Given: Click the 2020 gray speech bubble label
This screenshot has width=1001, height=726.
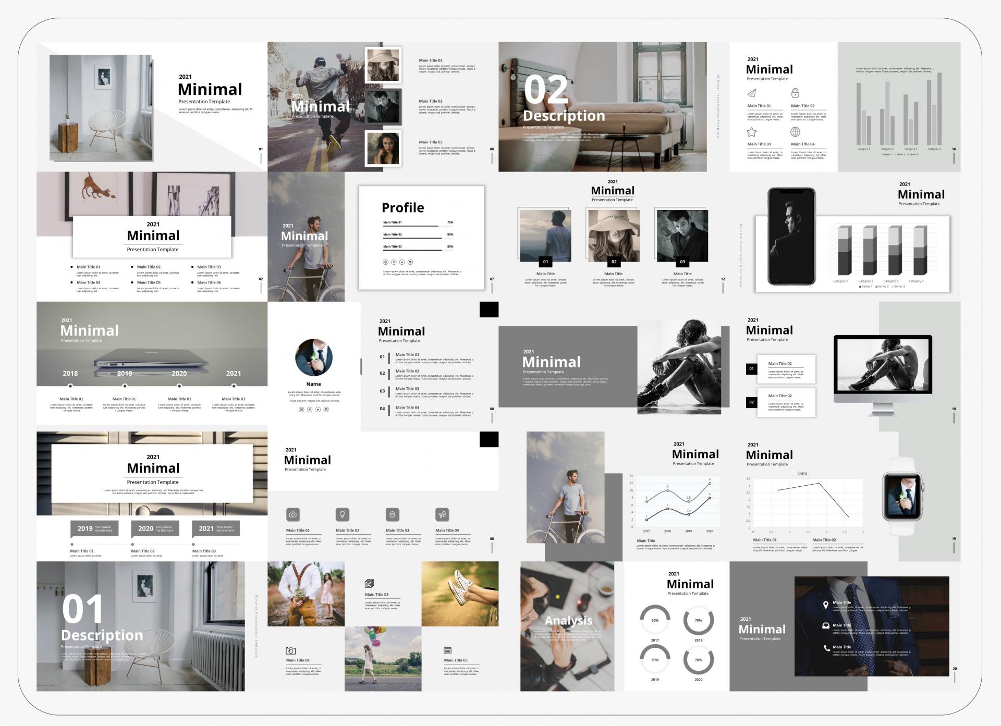Looking at the screenshot, I should [x=154, y=528].
